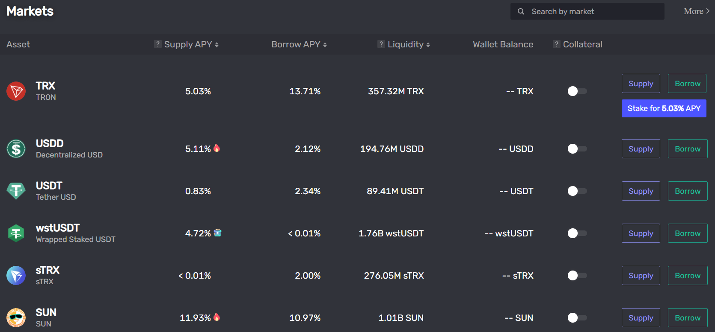Sort markets by Supply APY arrows

(x=217, y=45)
